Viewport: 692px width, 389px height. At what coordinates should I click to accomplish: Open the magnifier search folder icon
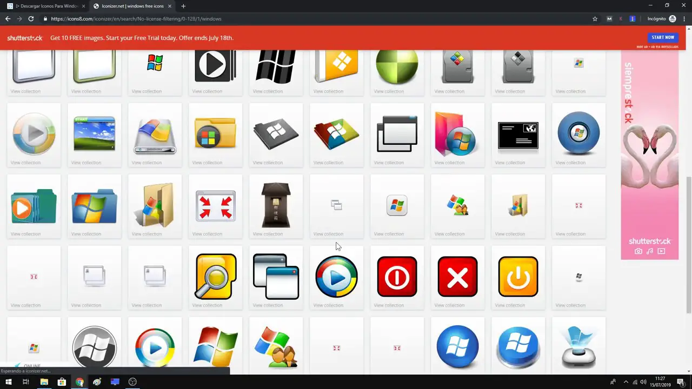[x=215, y=276]
